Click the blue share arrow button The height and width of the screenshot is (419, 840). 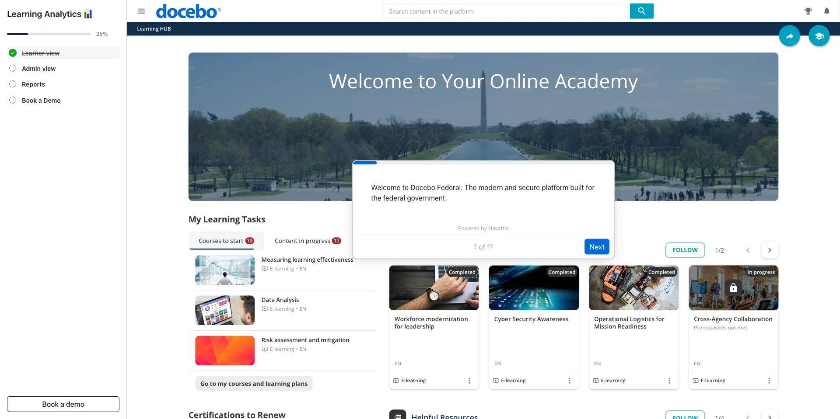[x=789, y=36]
